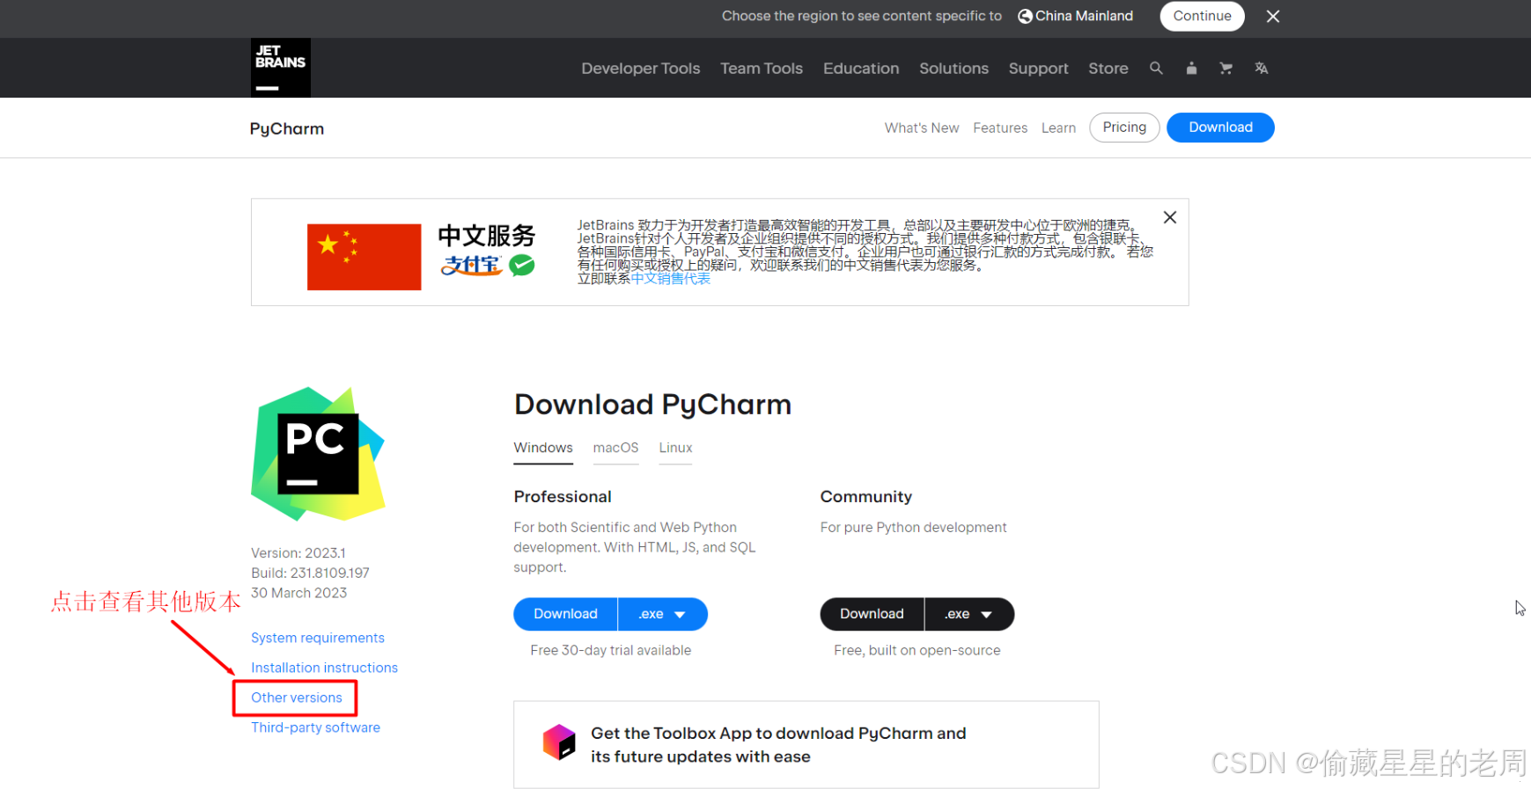The image size is (1531, 789).
Task: Open Team Tools menu
Action: [x=762, y=68]
